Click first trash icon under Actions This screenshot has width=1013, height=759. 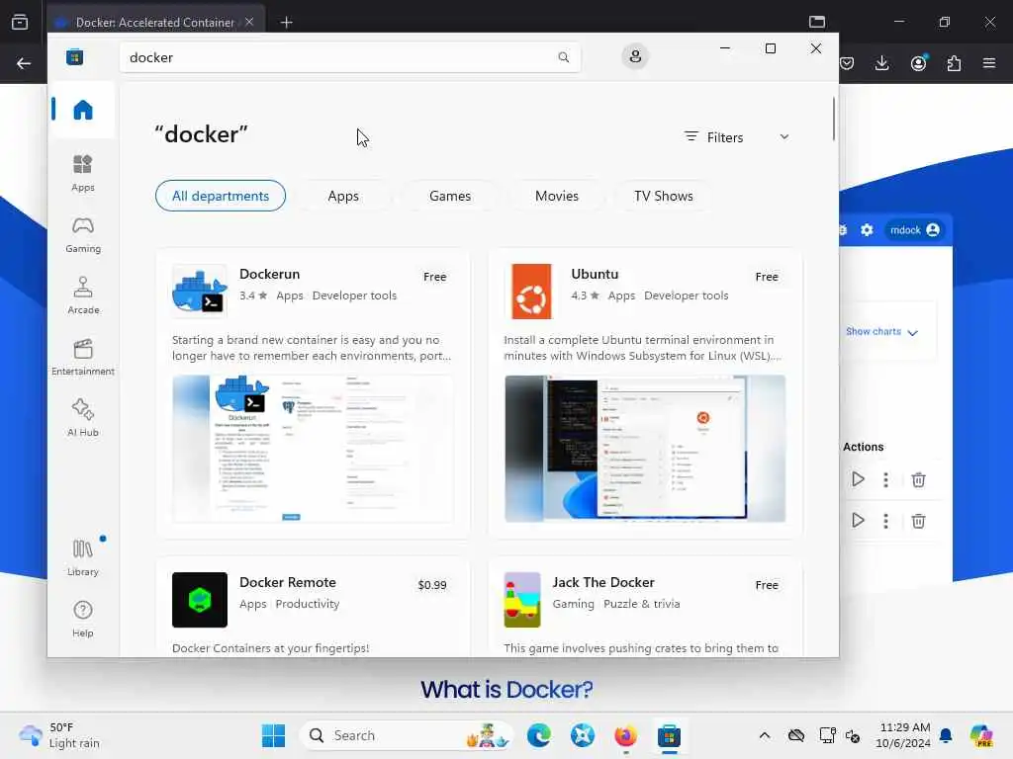[918, 479]
